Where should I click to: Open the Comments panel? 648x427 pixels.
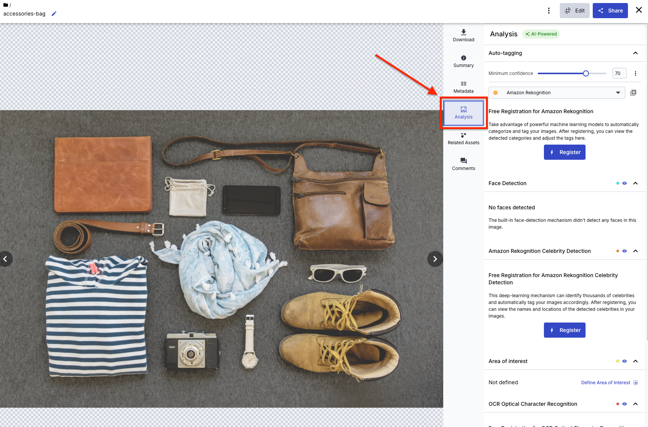(x=463, y=164)
